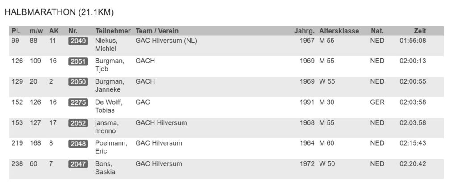Viewport: 457px width, 187px height.
Task: Open the 2048 bib number badge
Action: (x=78, y=143)
